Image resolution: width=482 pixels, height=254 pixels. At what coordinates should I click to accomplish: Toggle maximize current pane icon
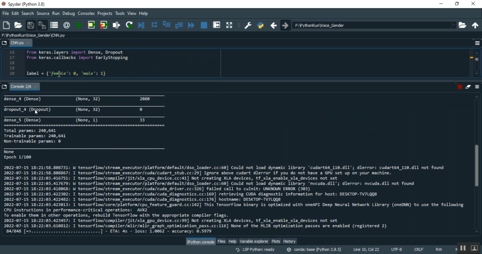coord(229,25)
